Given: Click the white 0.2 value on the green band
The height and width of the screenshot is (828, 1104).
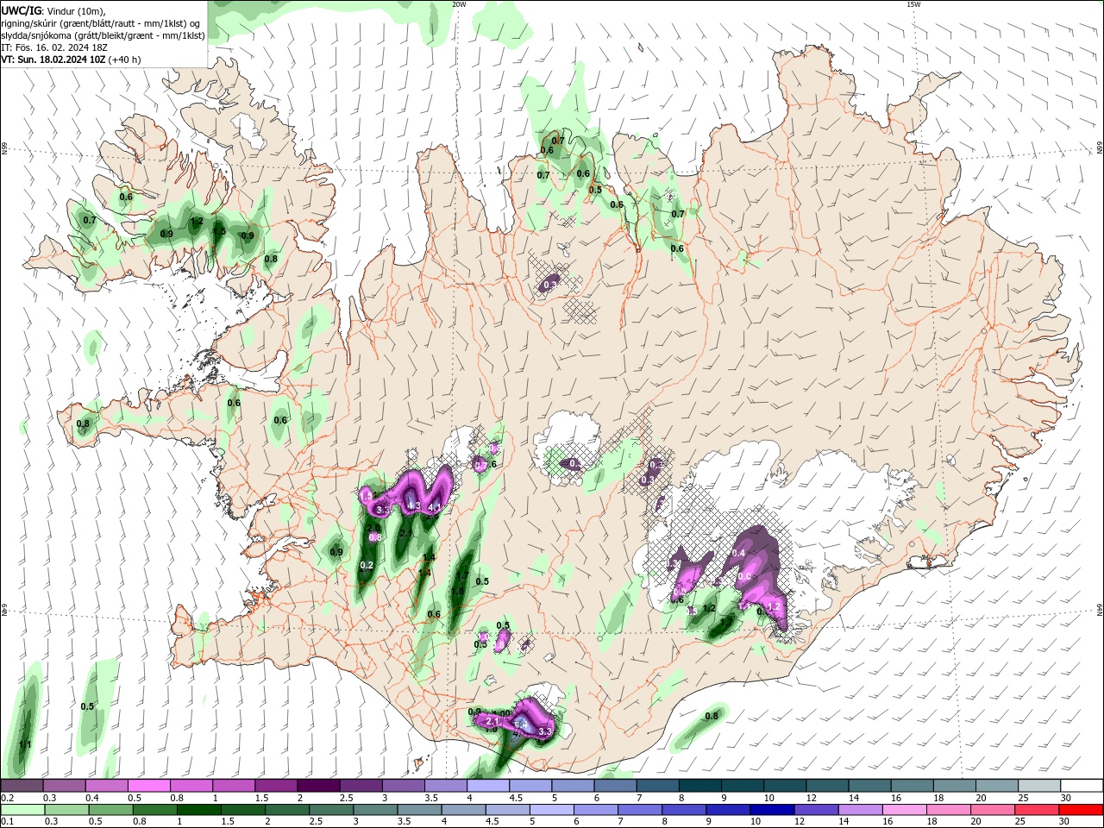Looking at the screenshot, I should 367,566.
